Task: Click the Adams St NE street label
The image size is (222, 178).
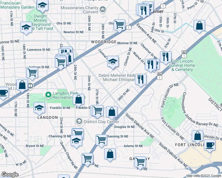Action: pos(133,146)
